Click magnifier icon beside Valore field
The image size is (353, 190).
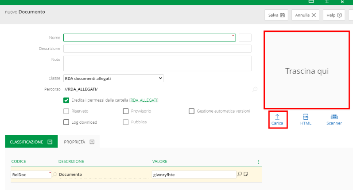coord(240,174)
